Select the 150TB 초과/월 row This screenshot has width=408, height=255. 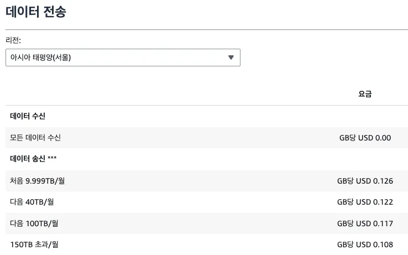[207, 244]
